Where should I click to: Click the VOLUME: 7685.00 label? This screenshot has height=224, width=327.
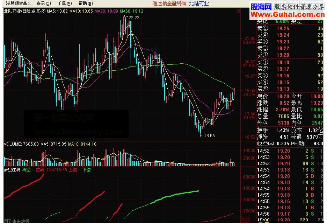coord(21,144)
